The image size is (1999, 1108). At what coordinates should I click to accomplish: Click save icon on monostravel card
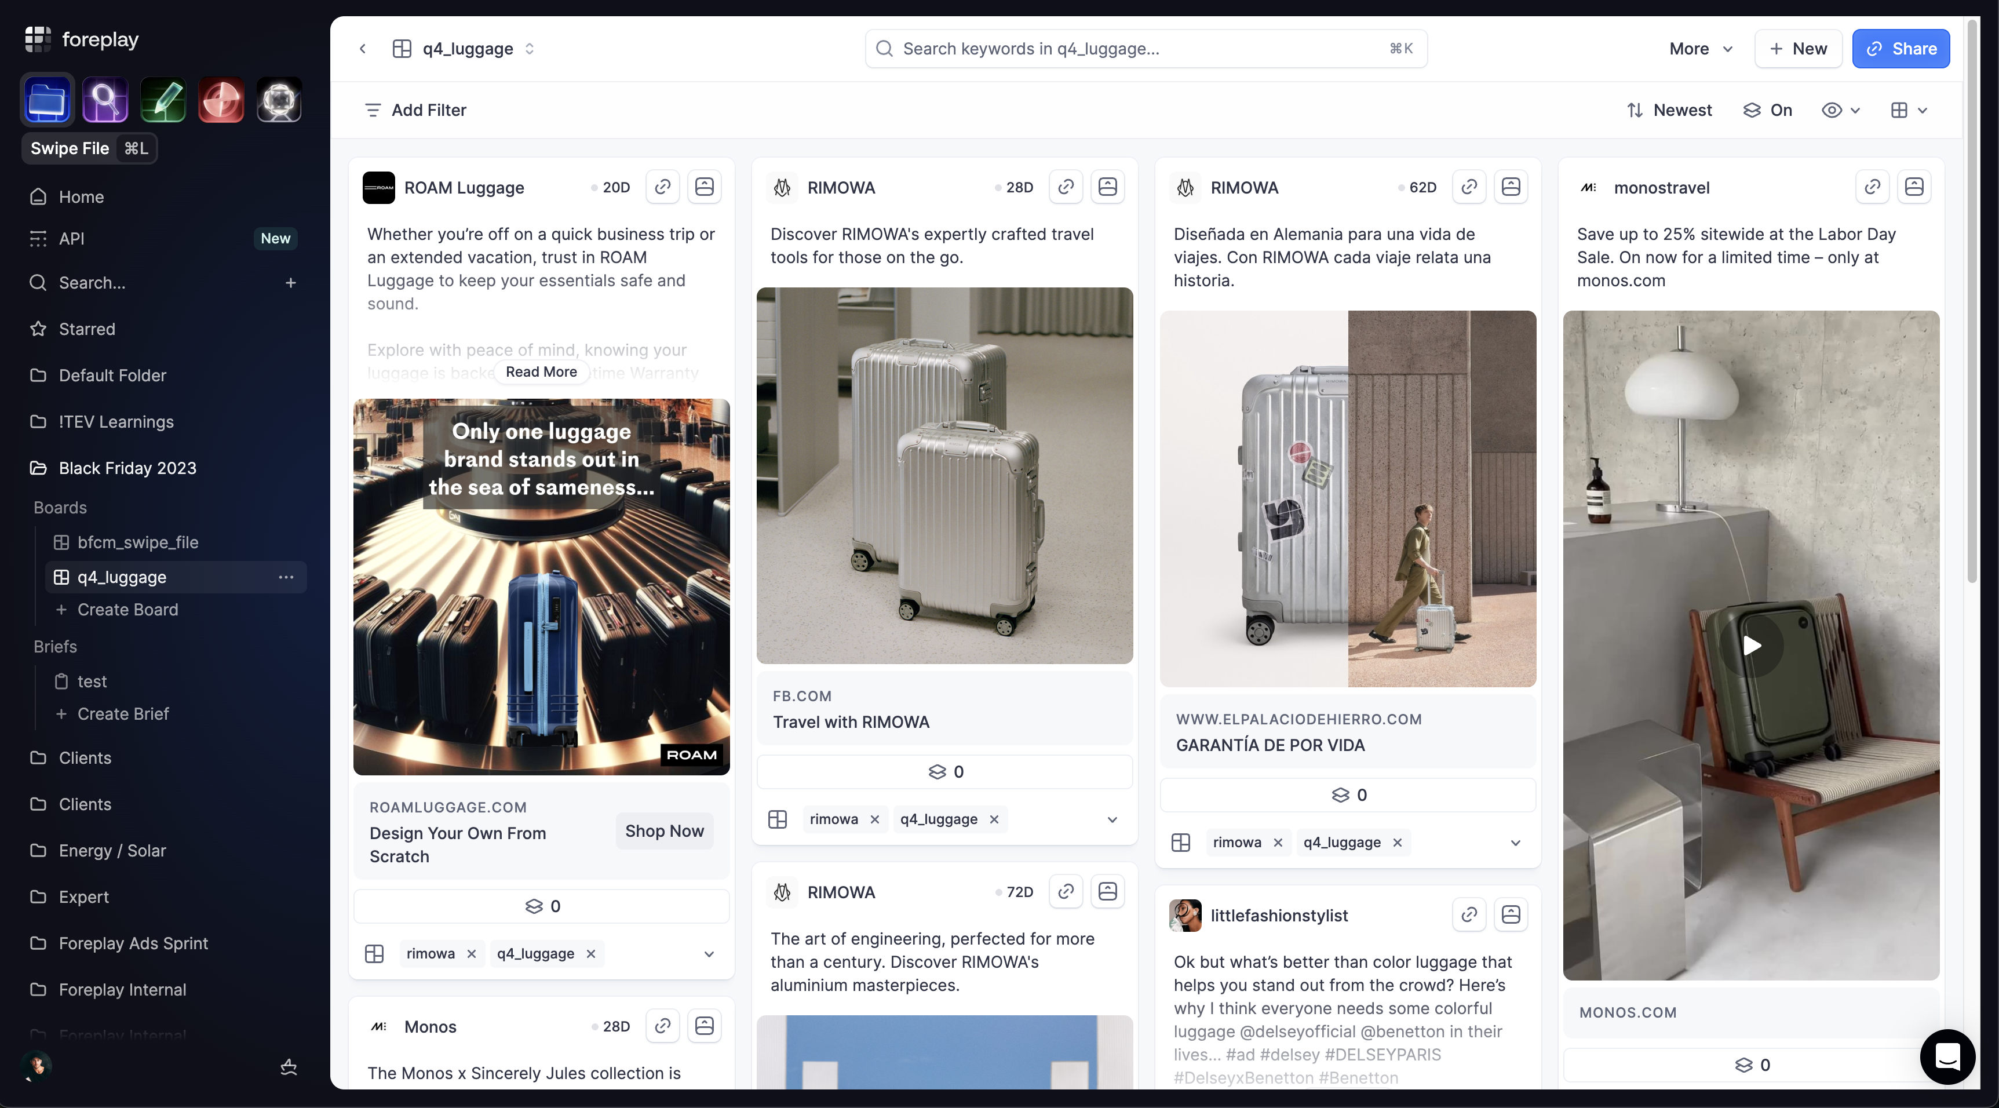[1914, 187]
